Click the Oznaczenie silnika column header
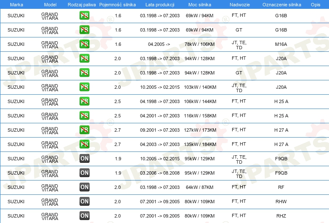This screenshot has width=329, height=223. click(x=281, y=5)
